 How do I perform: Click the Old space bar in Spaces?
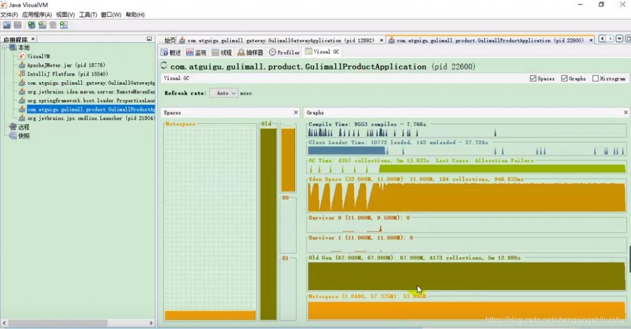point(269,224)
